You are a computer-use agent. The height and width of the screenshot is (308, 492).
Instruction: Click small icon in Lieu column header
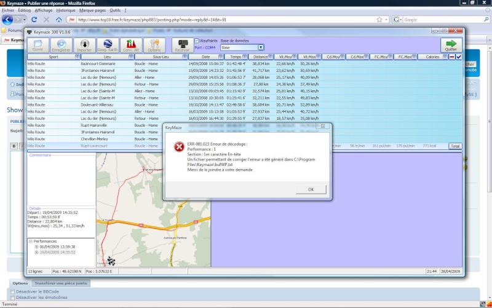(131, 57)
